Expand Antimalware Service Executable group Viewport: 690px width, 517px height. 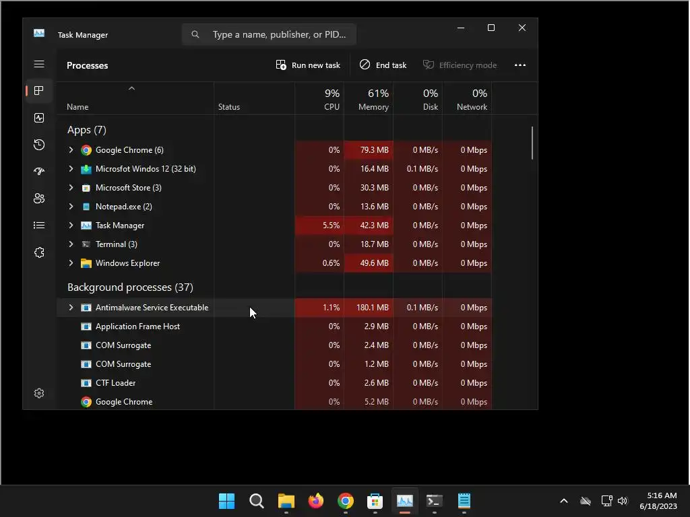coord(71,307)
